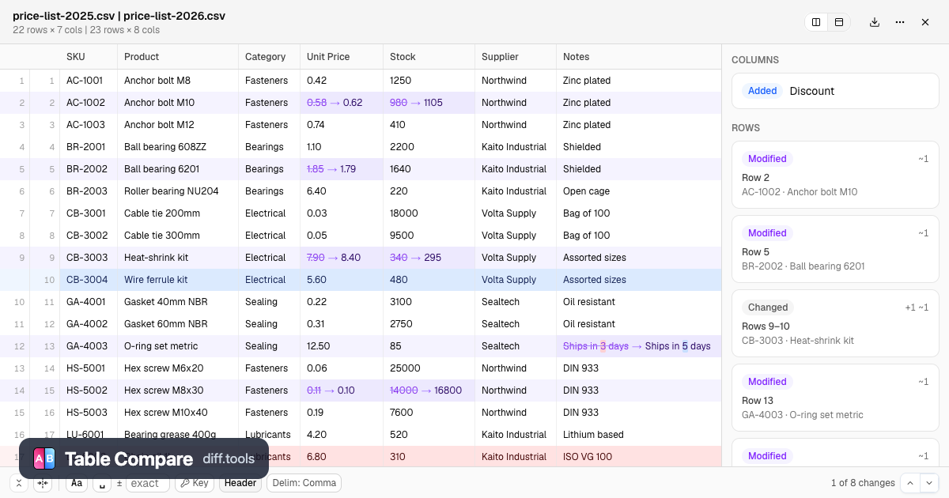949x498 pixels.
Task: Click the changed price 1.85 → 1.79 cell
Action: [342, 169]
